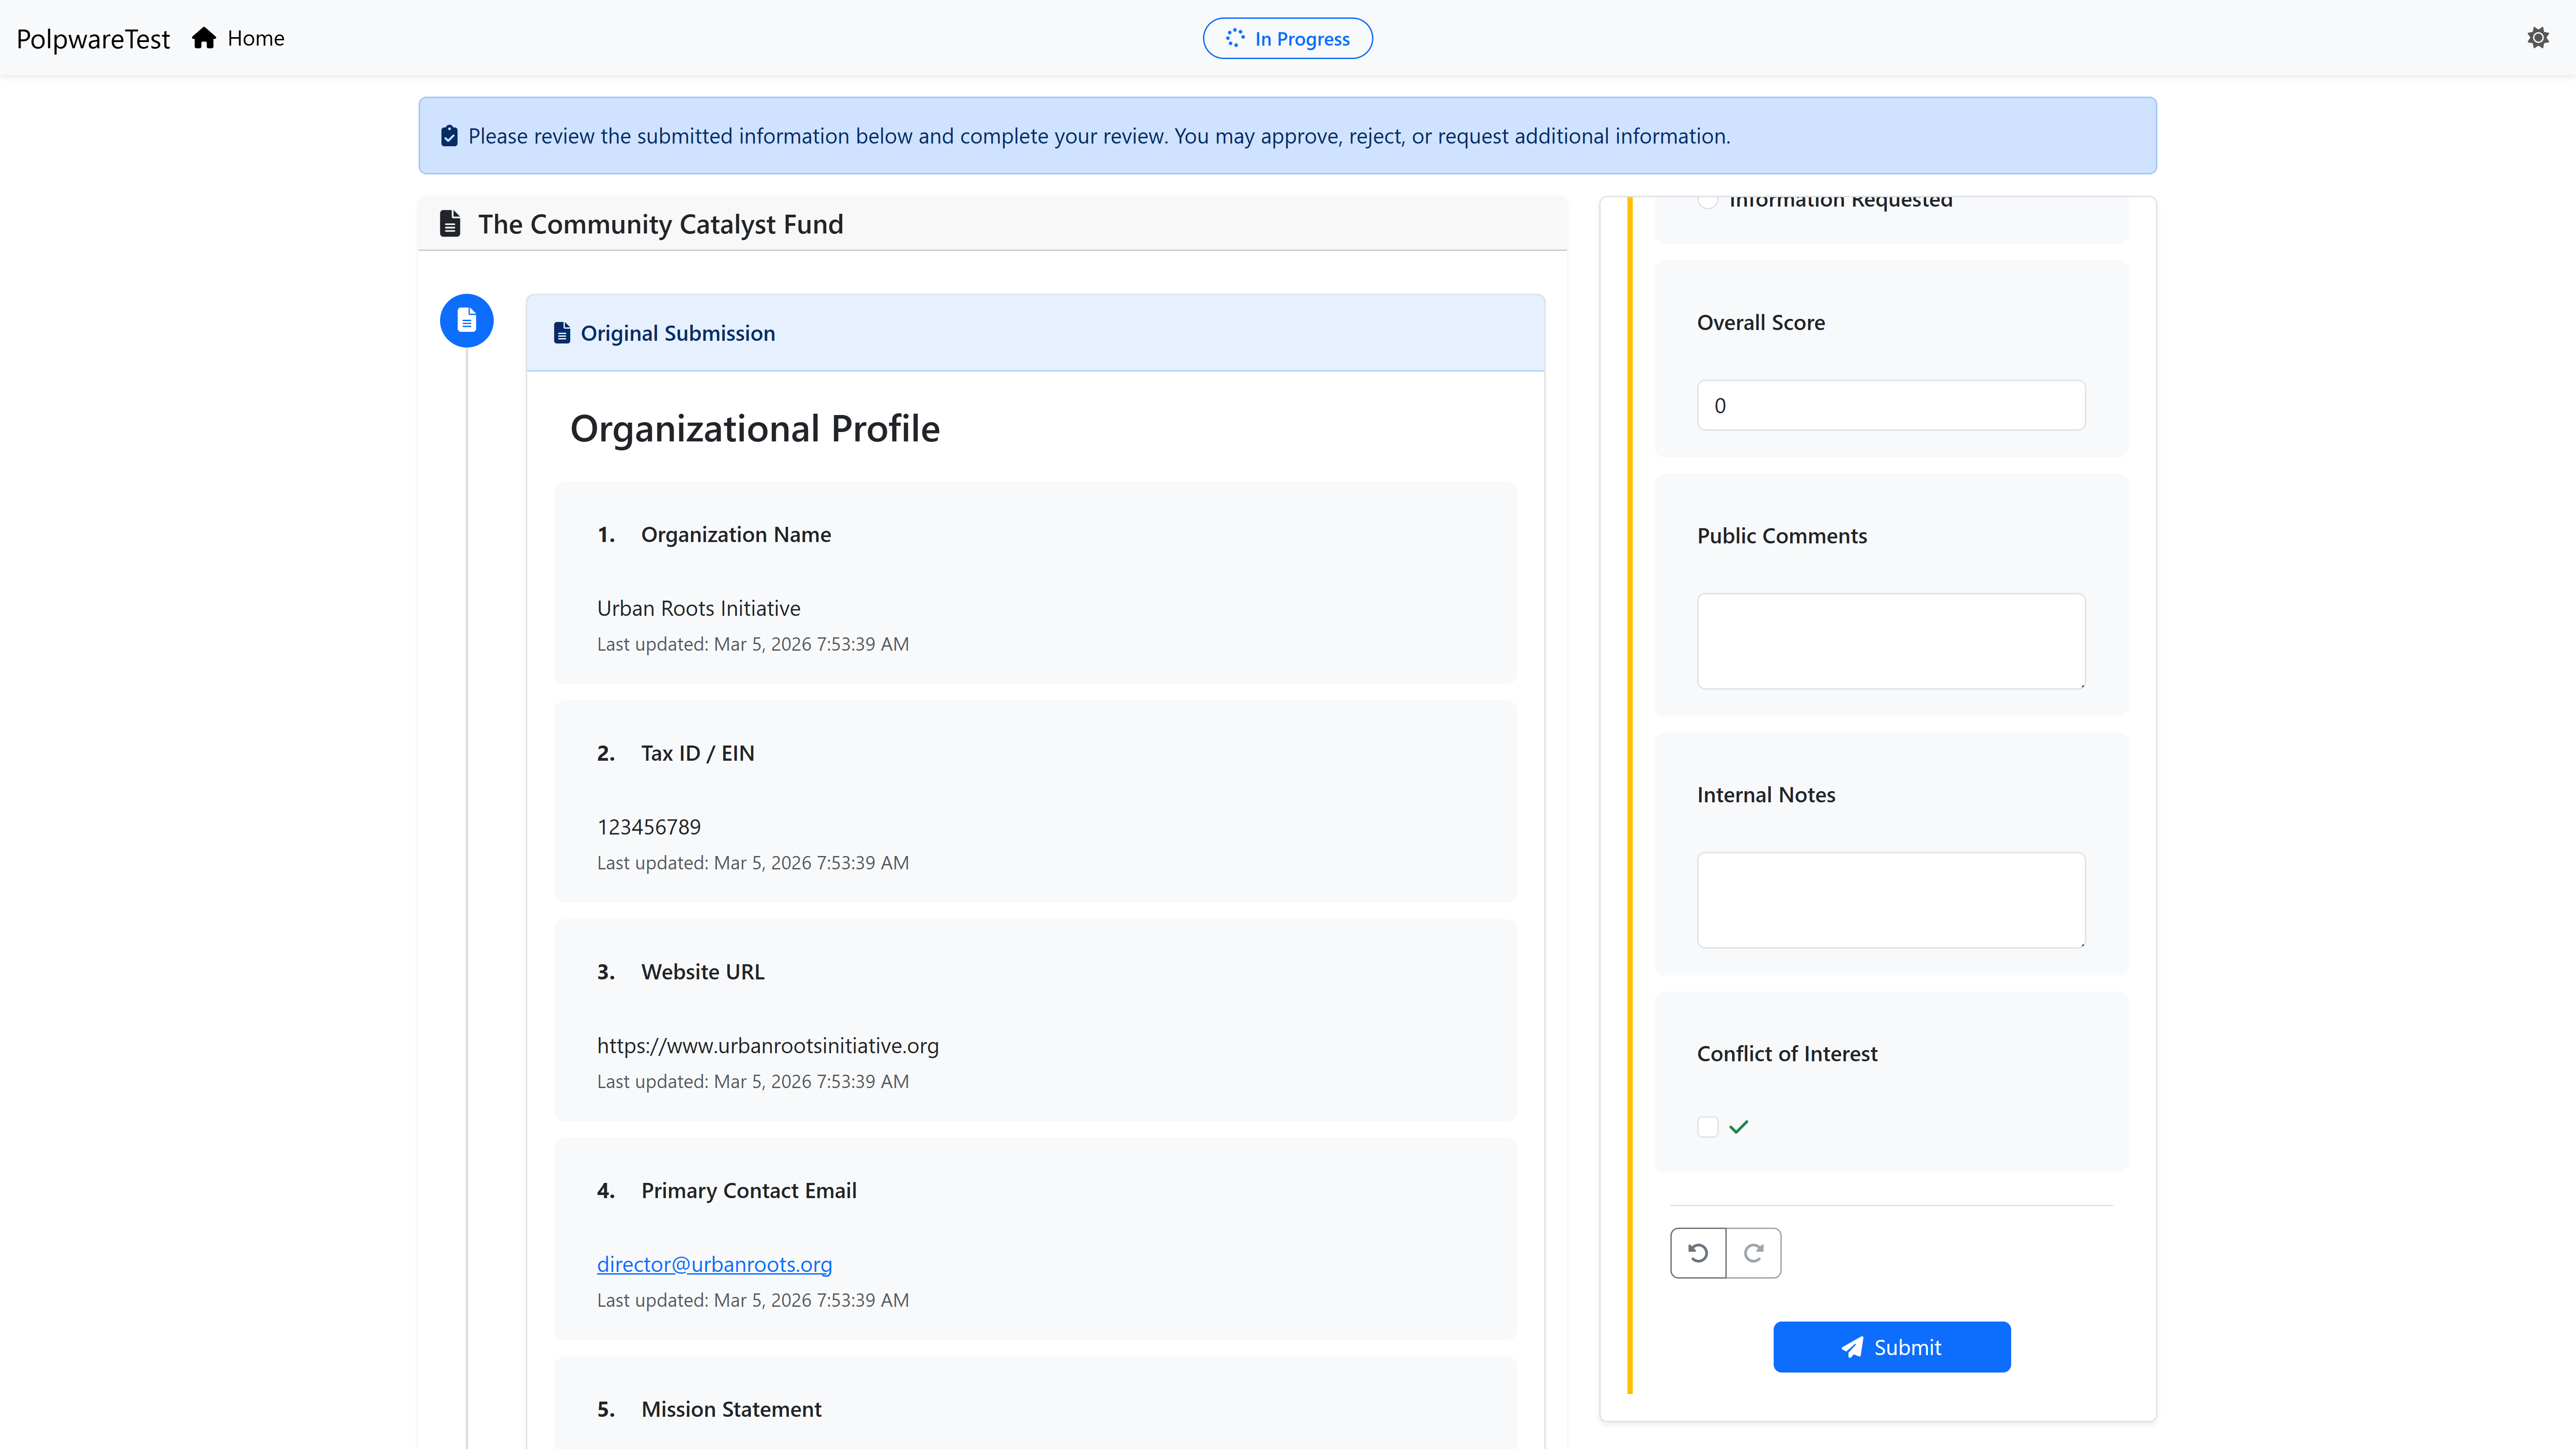Image resolution: width=2576 pixels, height=1449 pixels.
Task: Click the Submit button
Action: tap(1891, 1347)
